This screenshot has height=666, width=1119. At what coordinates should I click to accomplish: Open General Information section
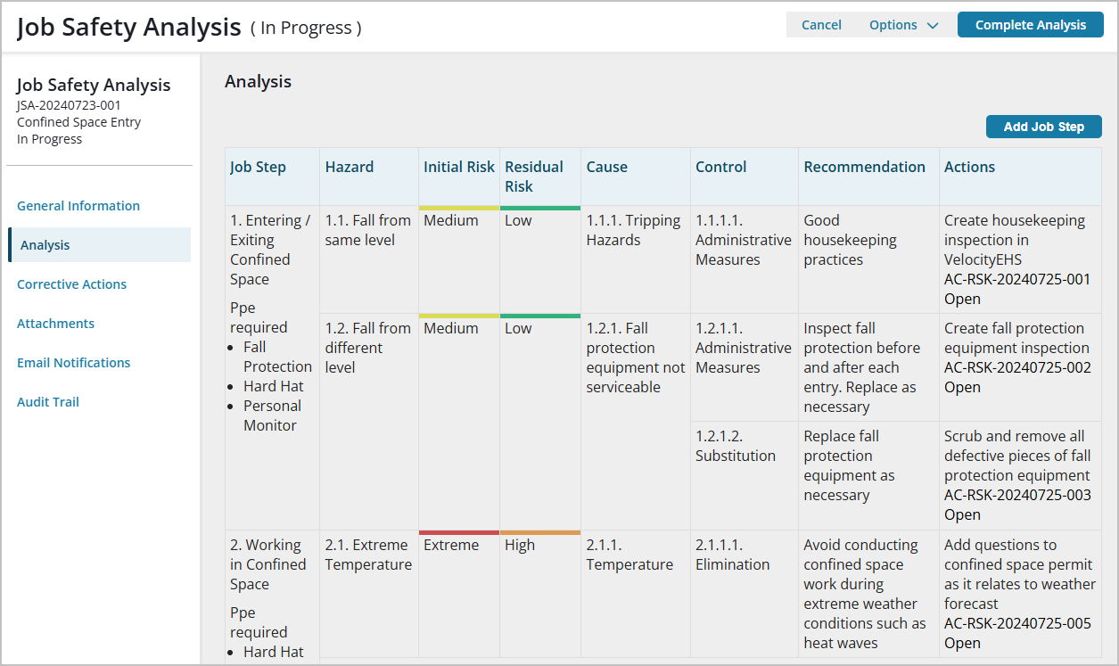tap(78, 206)
